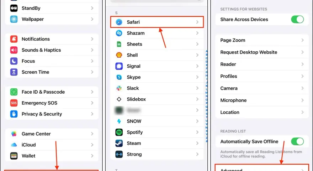Expand Location setting chevron
313x171 pixels.
(x=303, y=112)
